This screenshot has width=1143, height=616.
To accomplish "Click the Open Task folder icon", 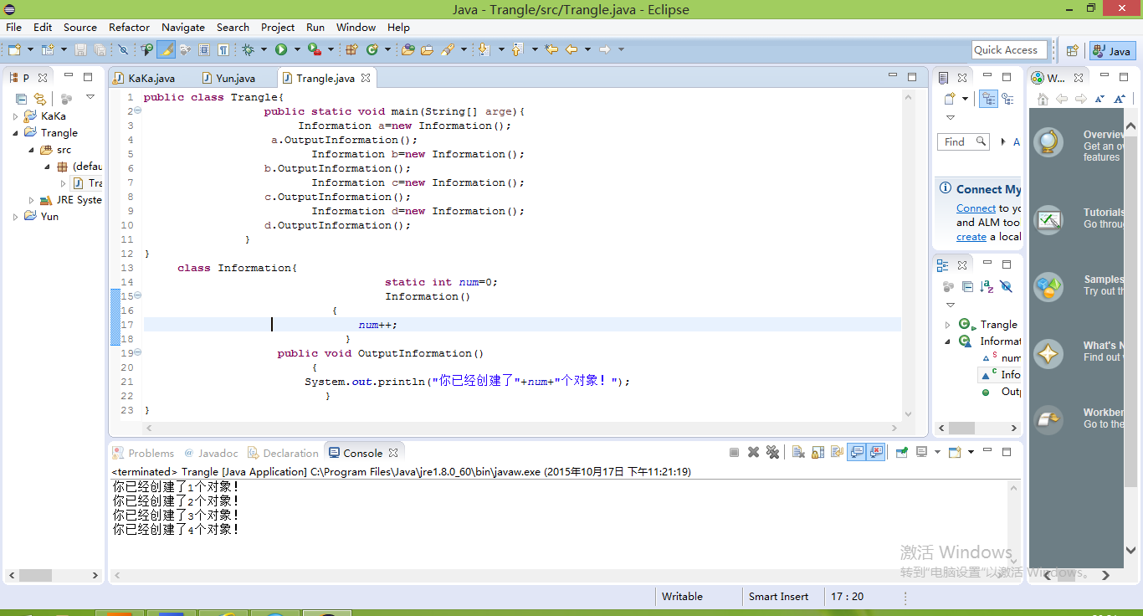I will pyautogui.click(x=427, y=50).
